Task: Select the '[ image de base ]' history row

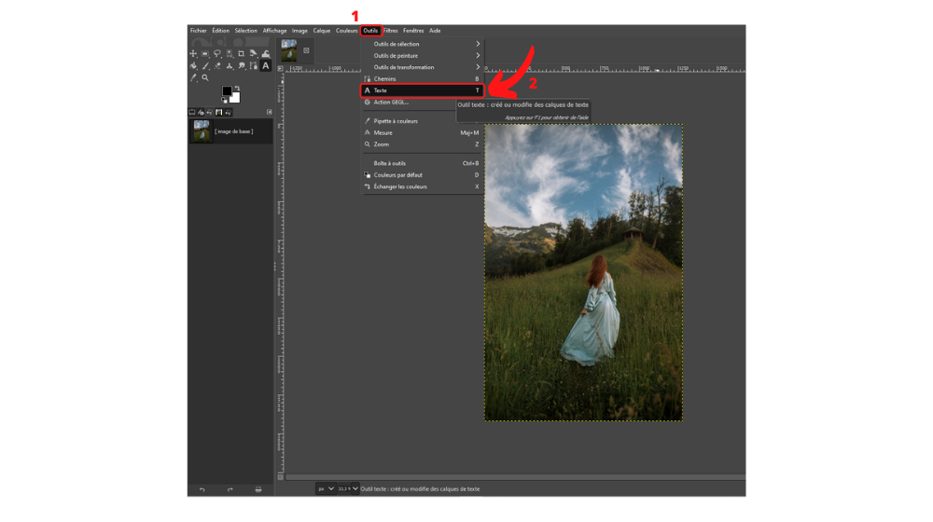Action: (230, 131)
